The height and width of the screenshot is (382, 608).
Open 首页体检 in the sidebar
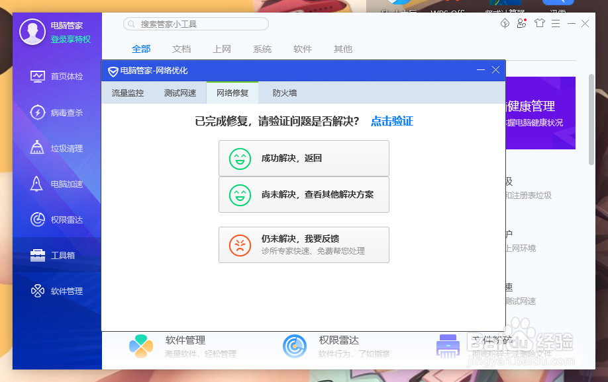click(57, 76)
